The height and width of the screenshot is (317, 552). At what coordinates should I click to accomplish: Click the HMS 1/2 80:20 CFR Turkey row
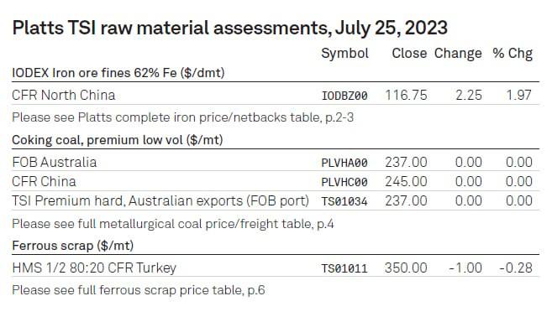pos(276,268)
